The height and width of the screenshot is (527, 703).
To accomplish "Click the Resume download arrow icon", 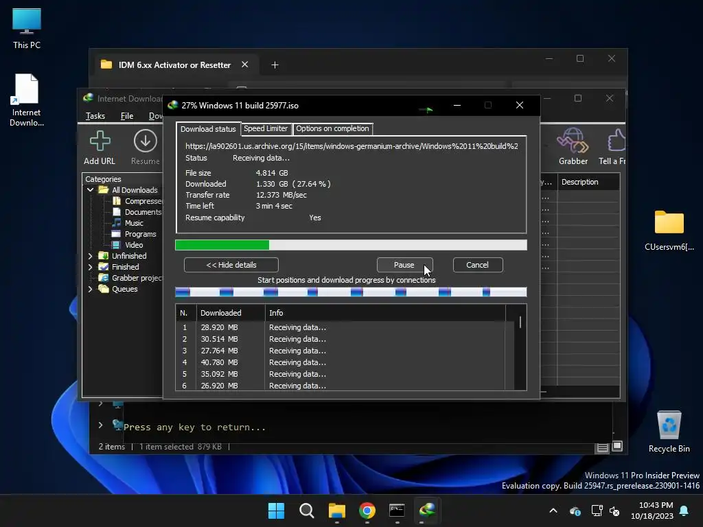I will pyautogui.click(x=146, y=141).
